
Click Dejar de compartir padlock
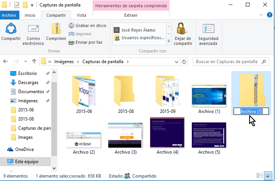[x=183, y=34]
